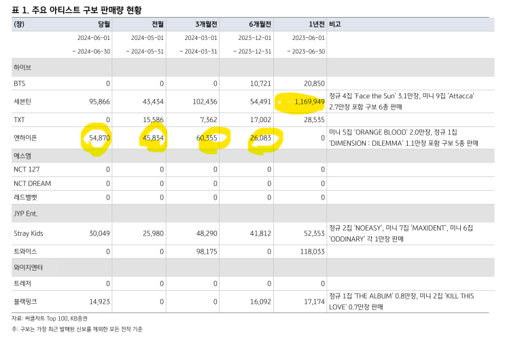This screenshot has width=505, height=348.
Task: Click highlighted value '45,834'
Action: click(x=154, y=138)
